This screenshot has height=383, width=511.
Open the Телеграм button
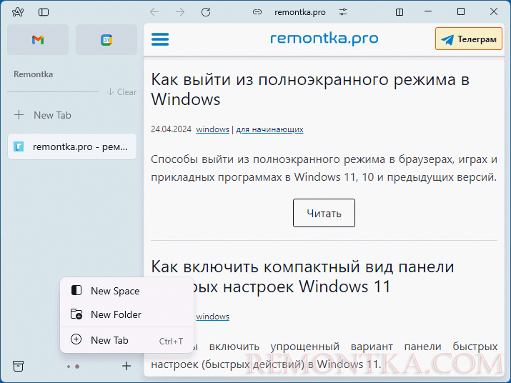coord(469,39)
